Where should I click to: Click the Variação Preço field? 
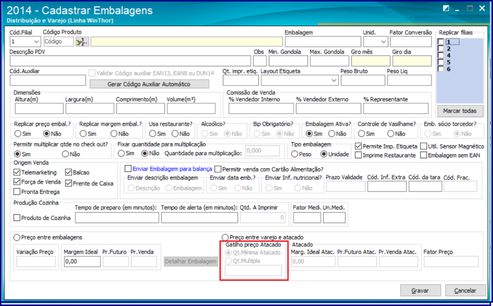point(36,261)
